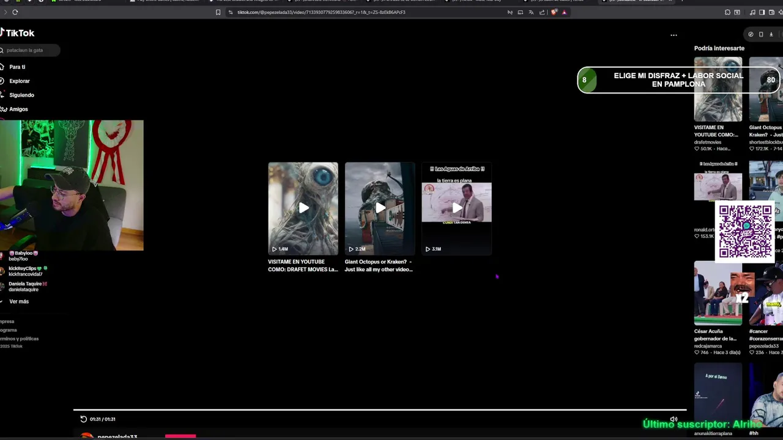Play the Las Aguas de Arriba video
783x440 pixels.
coord(456,208)
